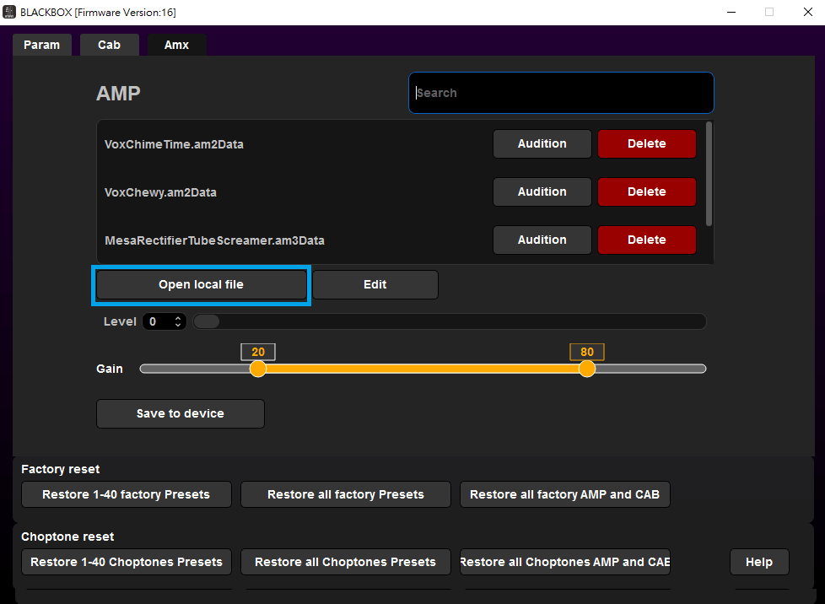This screenshot has width=825, height=604.
Task: Delete the VoxChimeTime.am2Data file
Action: click(x=646, y=143)
